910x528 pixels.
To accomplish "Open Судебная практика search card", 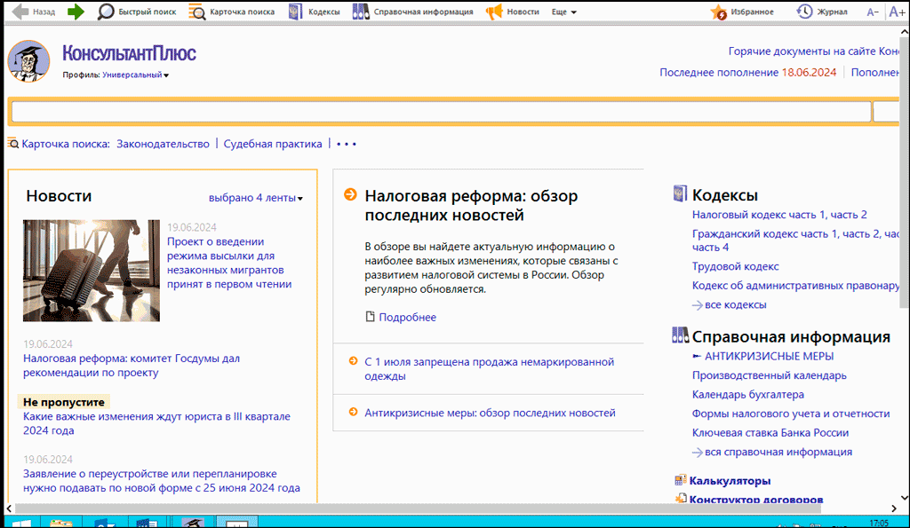I will pos(273,144).
